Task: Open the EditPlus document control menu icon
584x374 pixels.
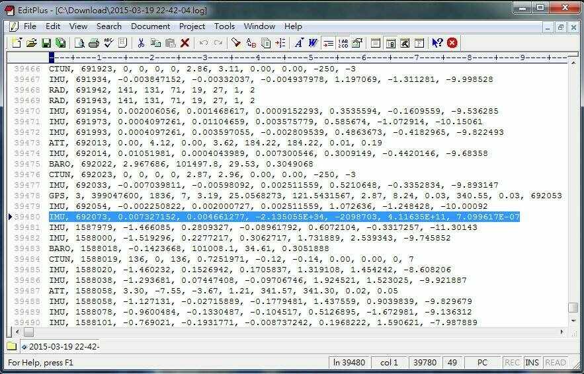Action: tap(13, 26)
